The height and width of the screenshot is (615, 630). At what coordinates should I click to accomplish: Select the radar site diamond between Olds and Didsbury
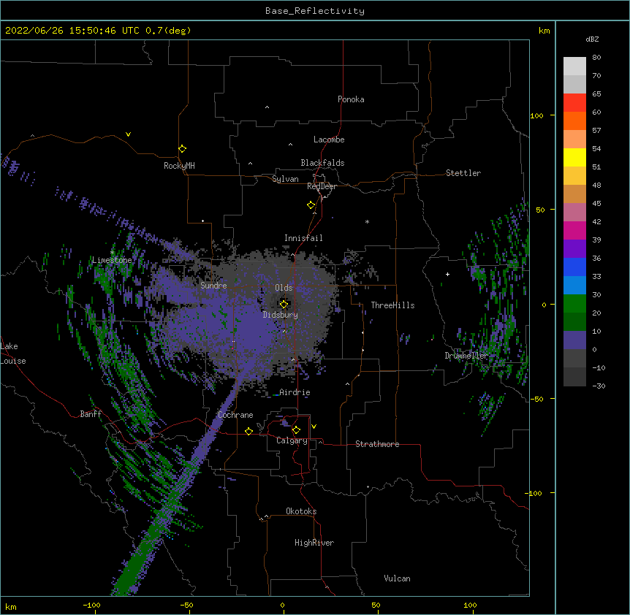point(284,305)
